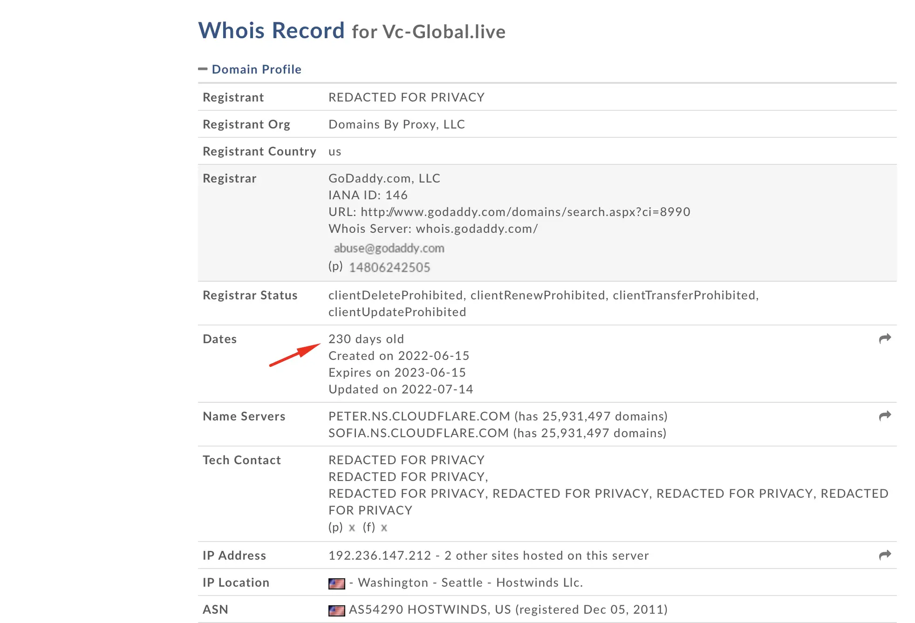The width and height of the screenshot is (915, 623).
Task: Select 'IANA ID: 146' text
Action: tap(368, 195)
